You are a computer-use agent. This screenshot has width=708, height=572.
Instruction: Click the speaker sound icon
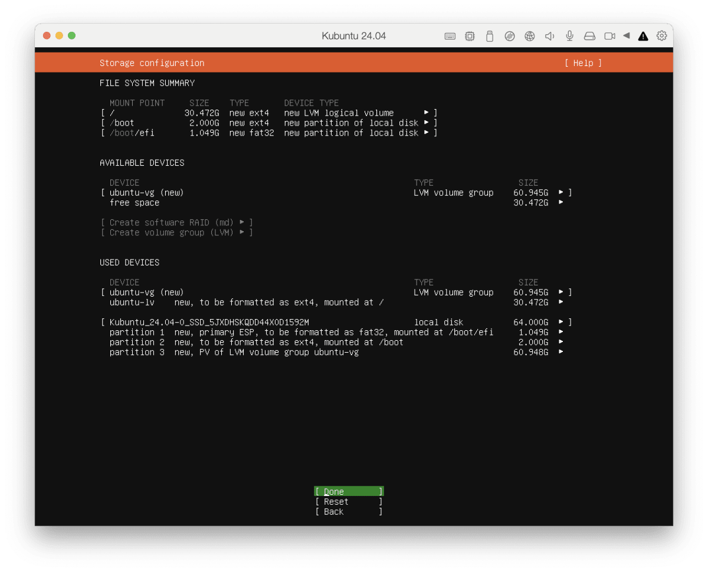coord(549,36)
